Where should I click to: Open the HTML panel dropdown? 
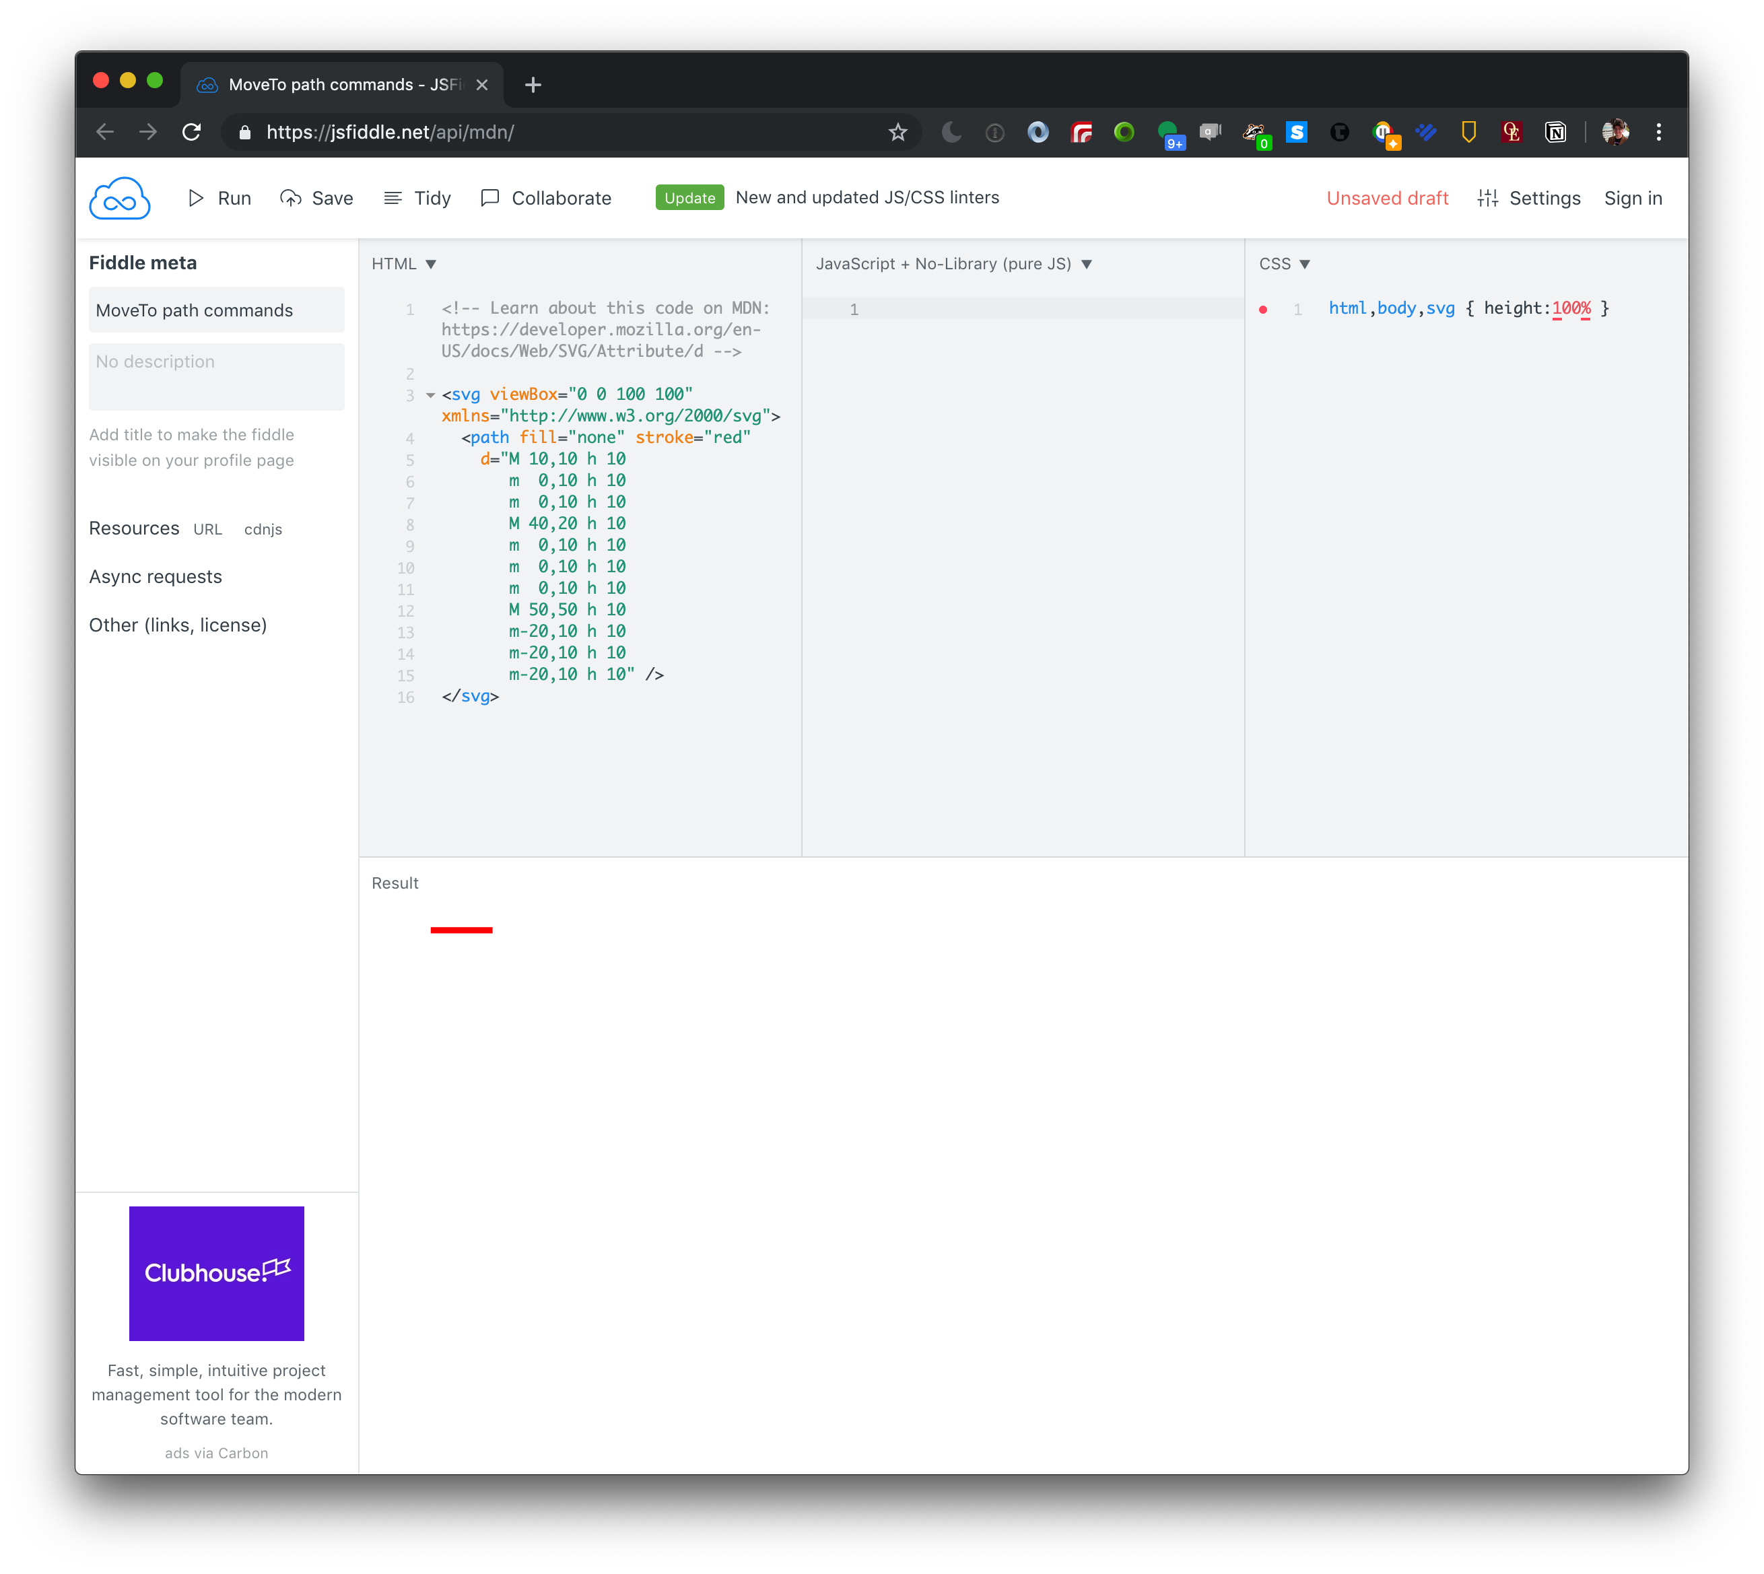431,264
